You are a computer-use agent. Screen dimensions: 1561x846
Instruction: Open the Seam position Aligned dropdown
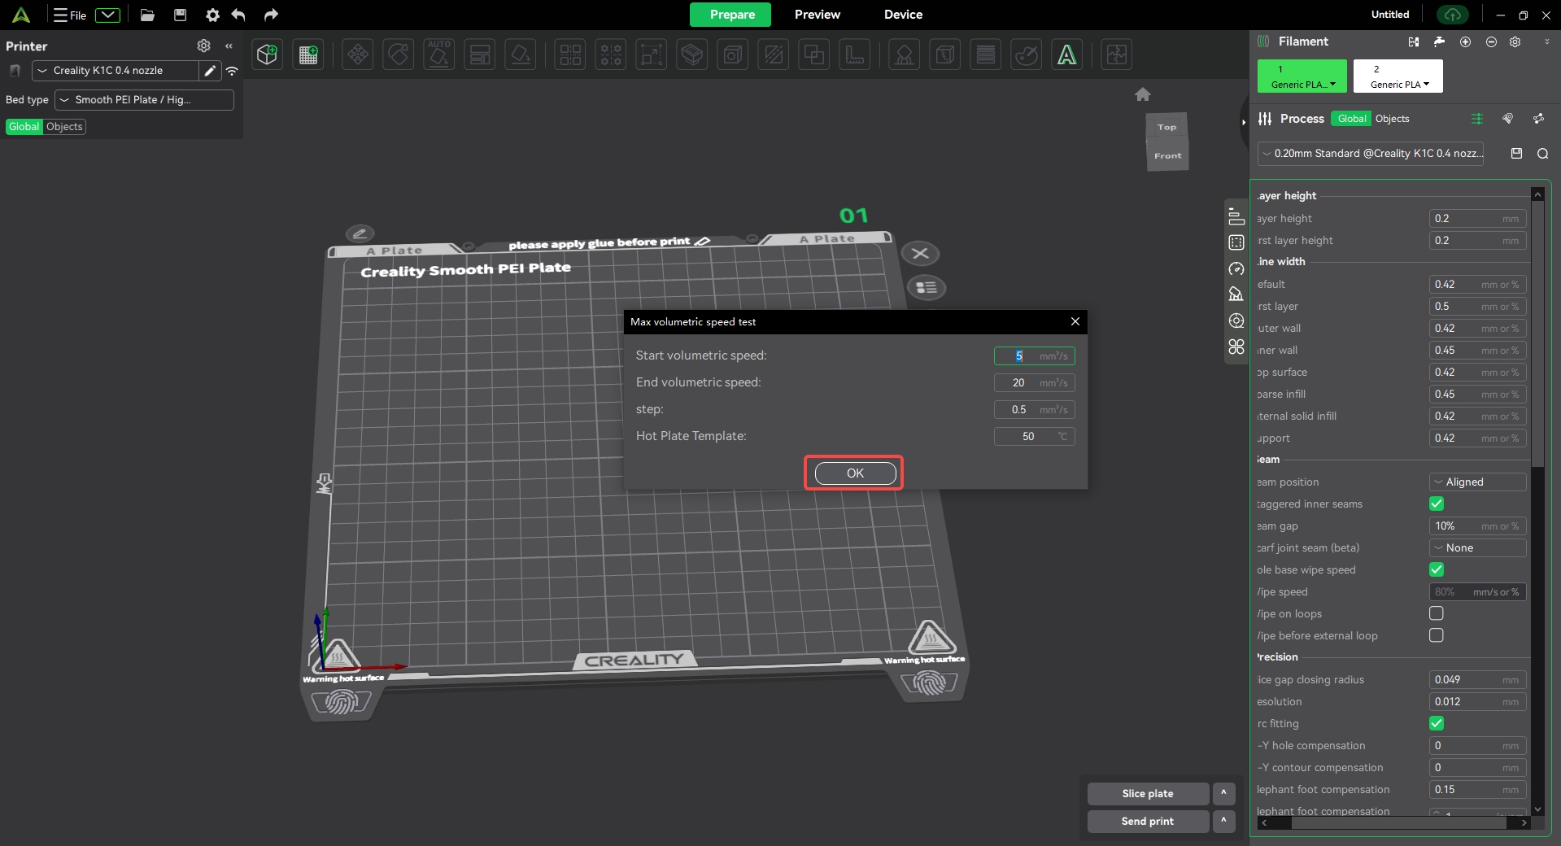(1477, 482)
